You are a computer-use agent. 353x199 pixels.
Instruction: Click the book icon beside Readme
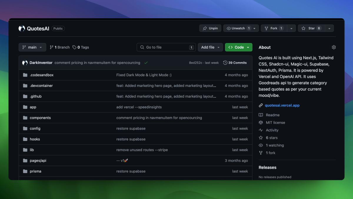(x=261, y=115)
